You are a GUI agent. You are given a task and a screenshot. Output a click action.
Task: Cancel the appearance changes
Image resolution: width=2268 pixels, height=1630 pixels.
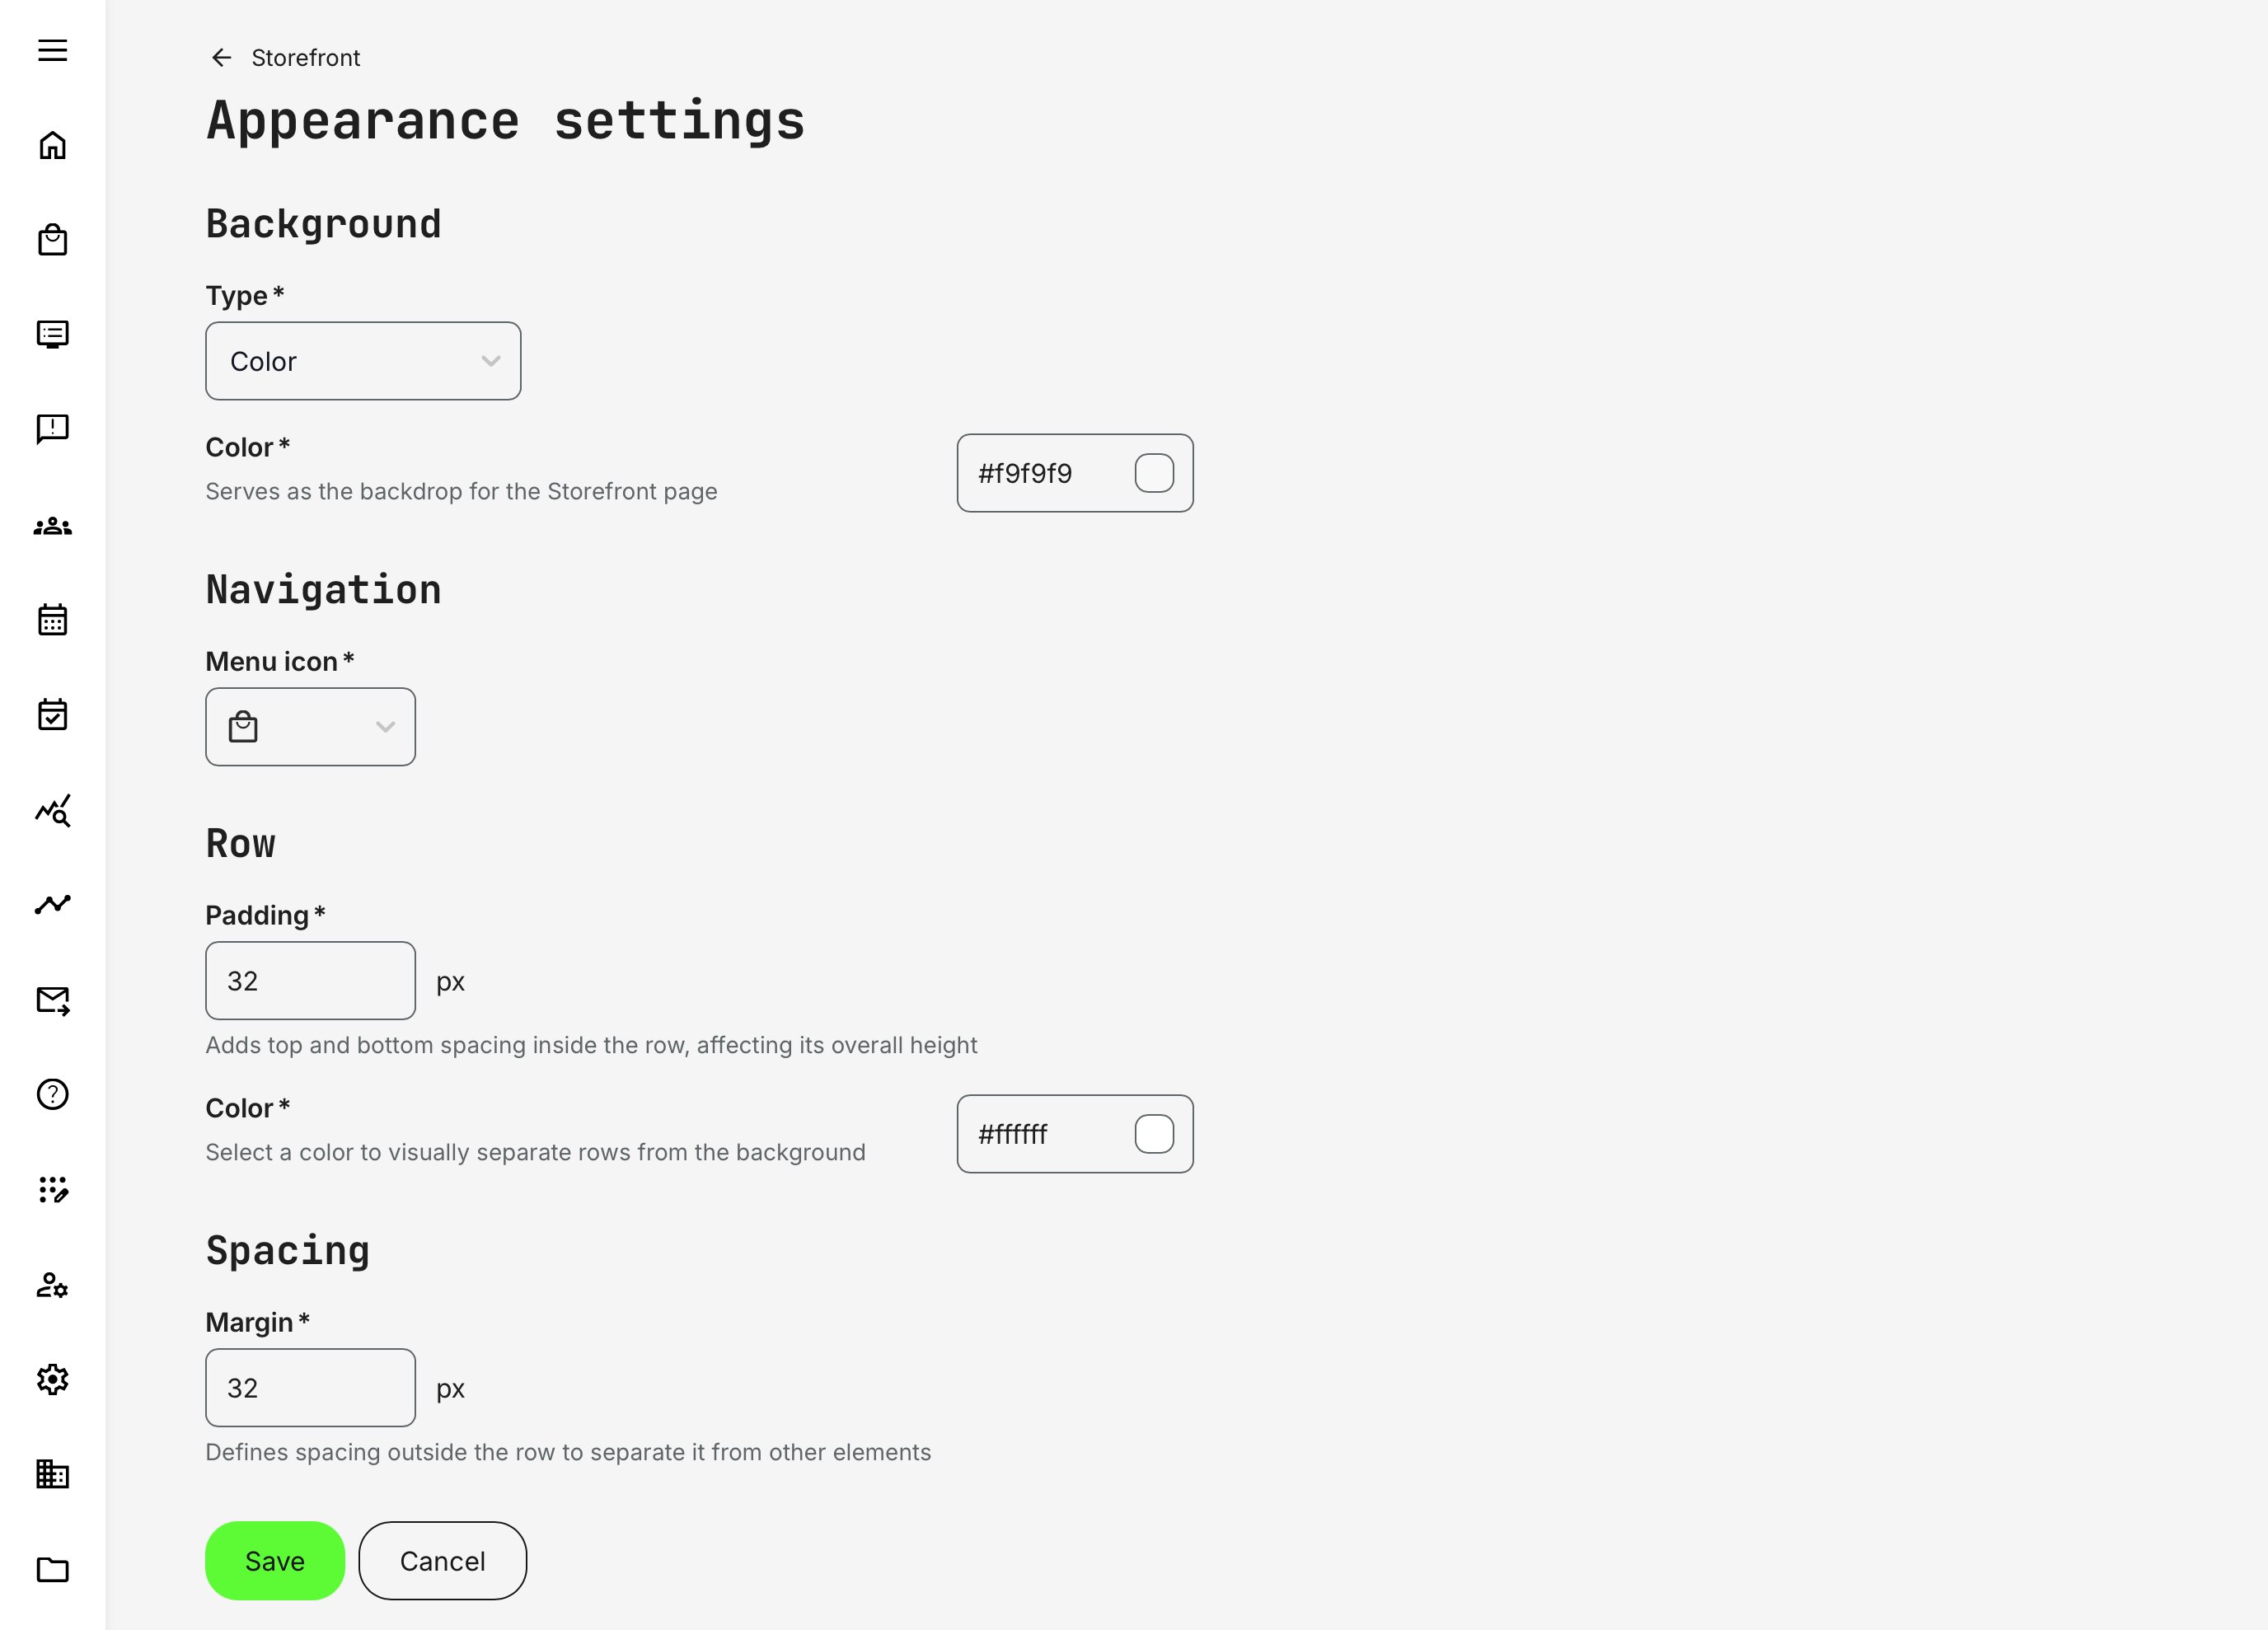coord(442,1560)
